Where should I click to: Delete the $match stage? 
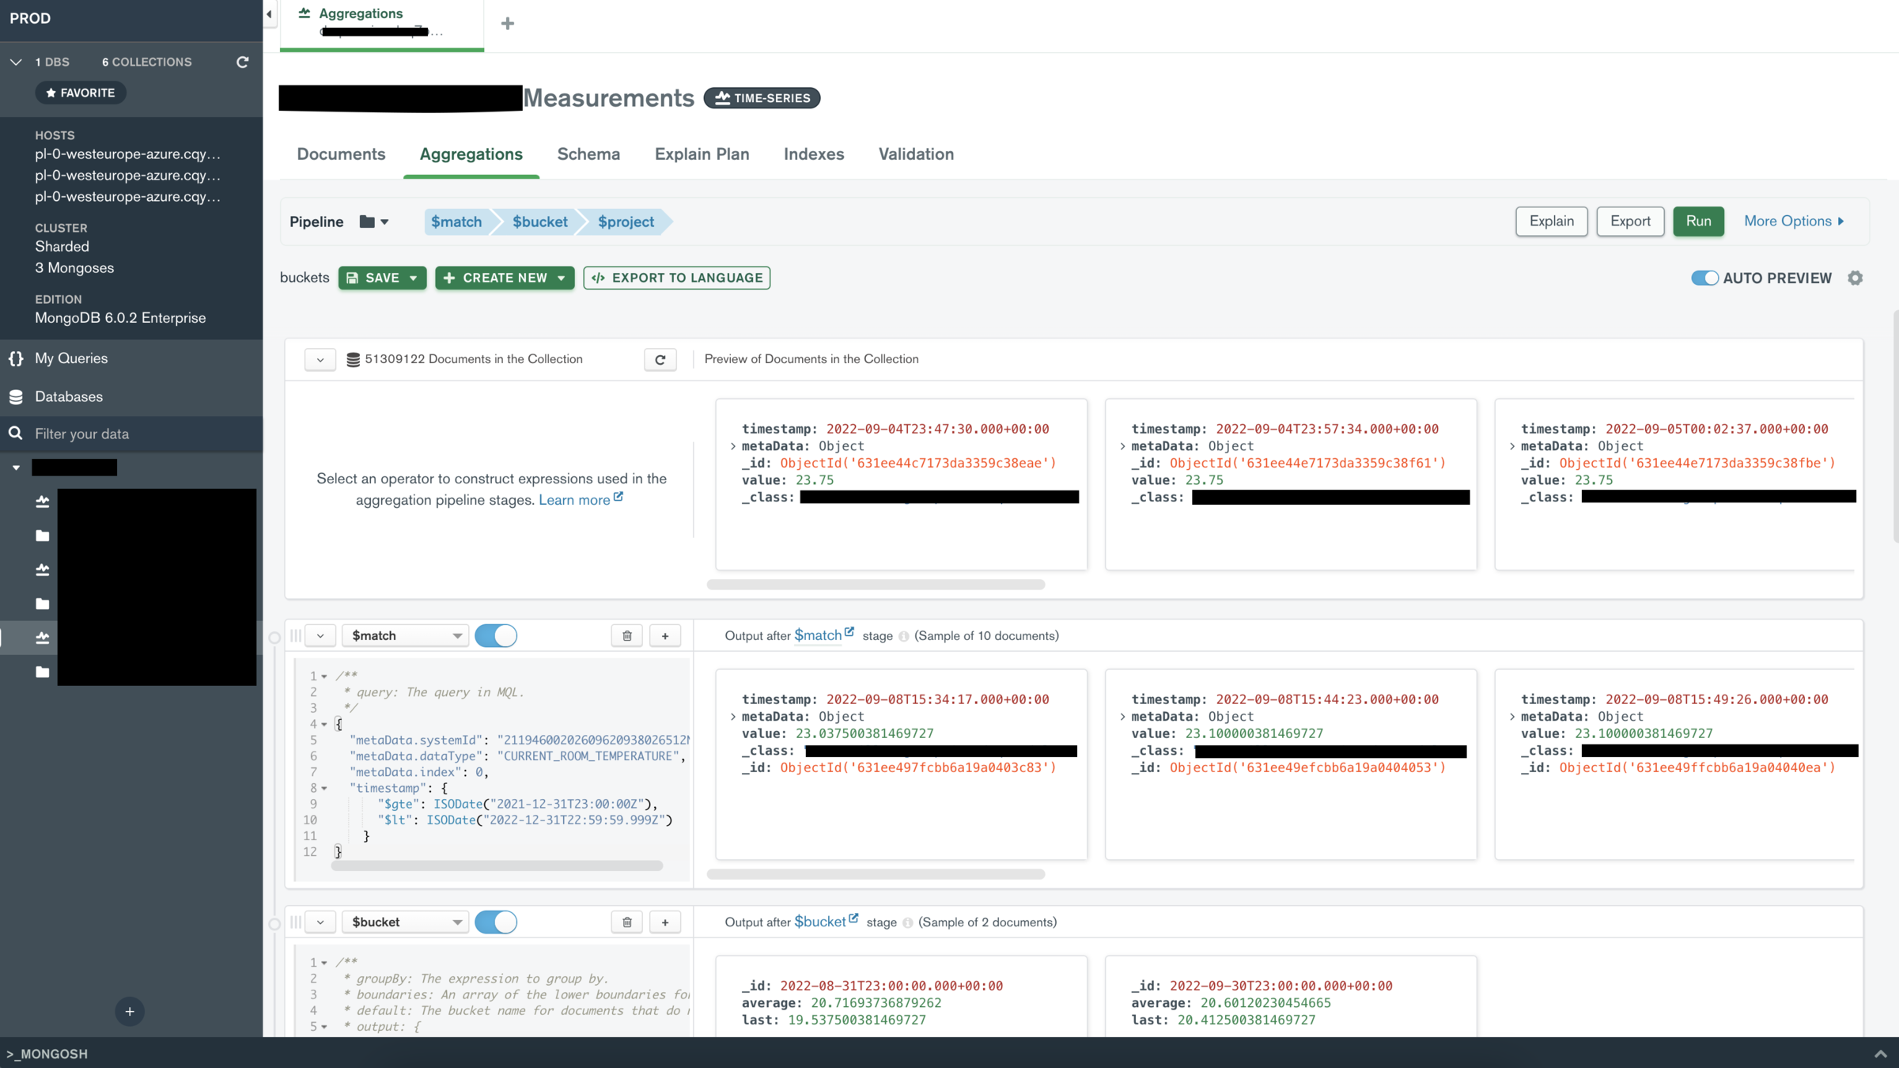626,635
